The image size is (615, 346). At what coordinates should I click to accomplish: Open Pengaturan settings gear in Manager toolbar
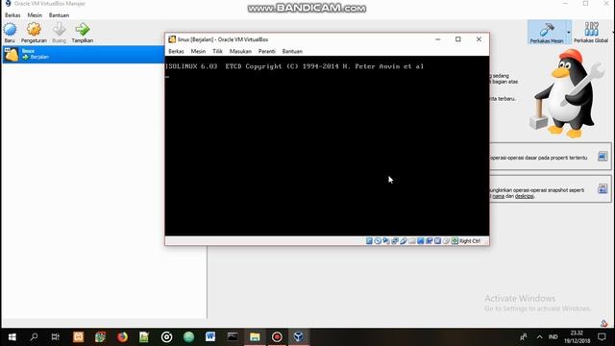34,33
